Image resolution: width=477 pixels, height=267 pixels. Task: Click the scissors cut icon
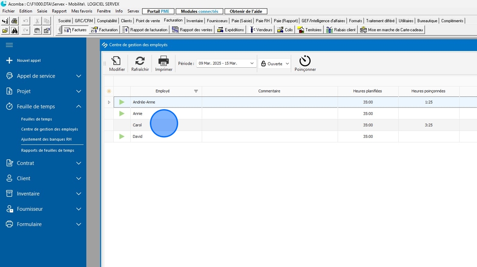pos(37,21)
